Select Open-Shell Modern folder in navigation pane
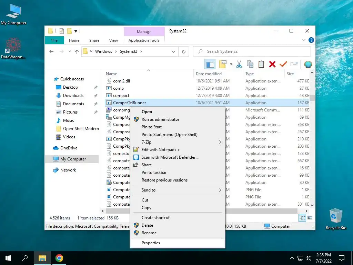 click(81, 129)
